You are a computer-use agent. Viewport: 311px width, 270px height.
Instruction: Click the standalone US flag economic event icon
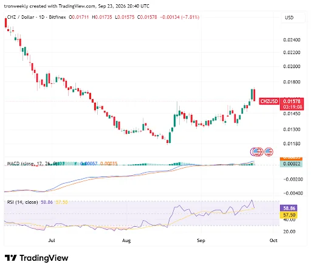coord(268,151)
